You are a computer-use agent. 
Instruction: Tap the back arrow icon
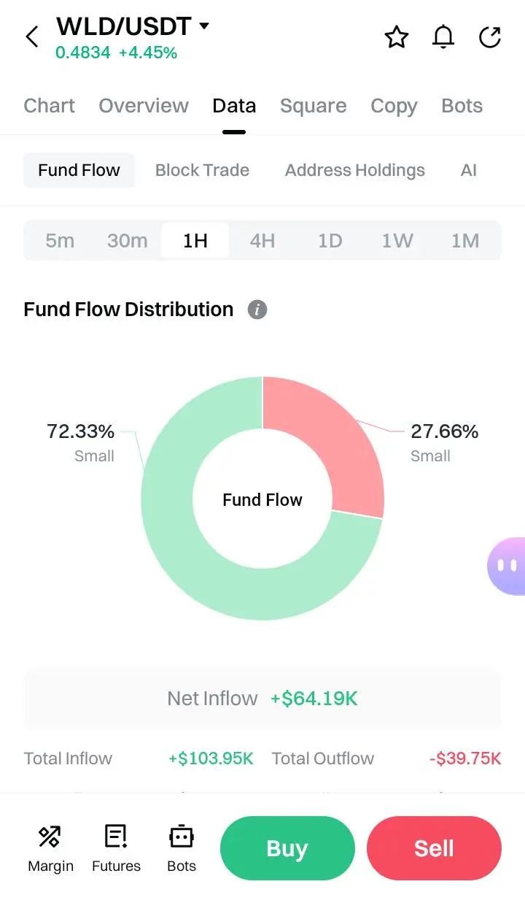(x=32, y=36)
